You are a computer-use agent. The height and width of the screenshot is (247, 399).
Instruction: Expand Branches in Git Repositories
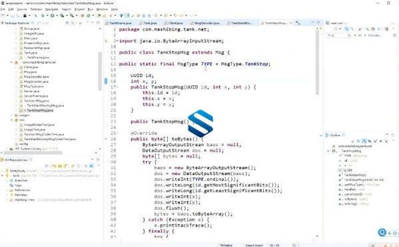[7, 180]
